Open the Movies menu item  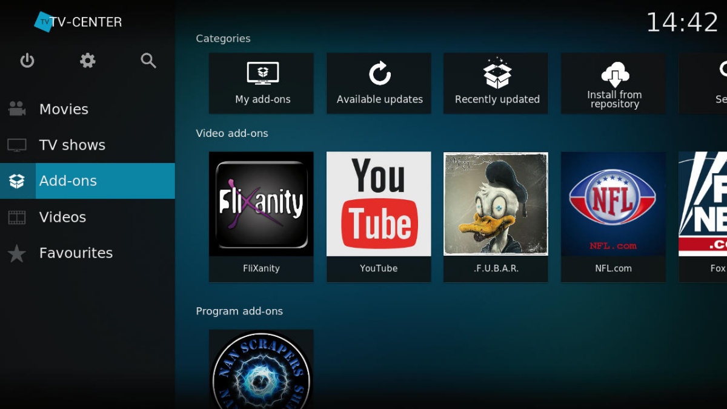click(x=87, y=109)
